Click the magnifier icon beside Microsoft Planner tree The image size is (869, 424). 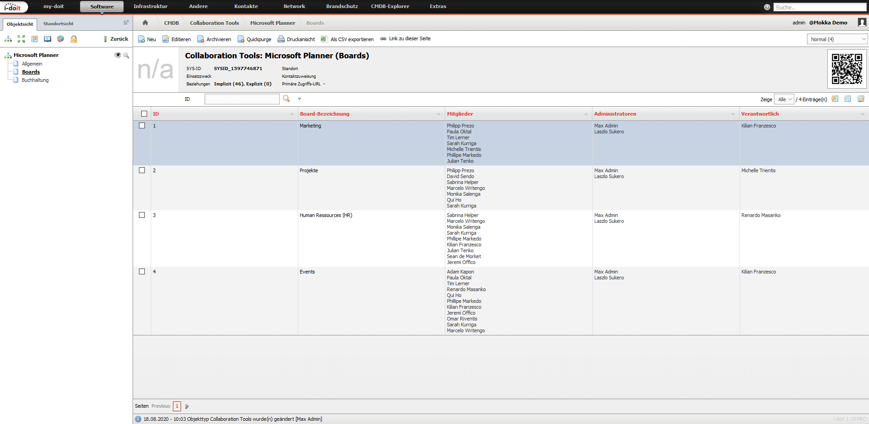click(126, 55)
